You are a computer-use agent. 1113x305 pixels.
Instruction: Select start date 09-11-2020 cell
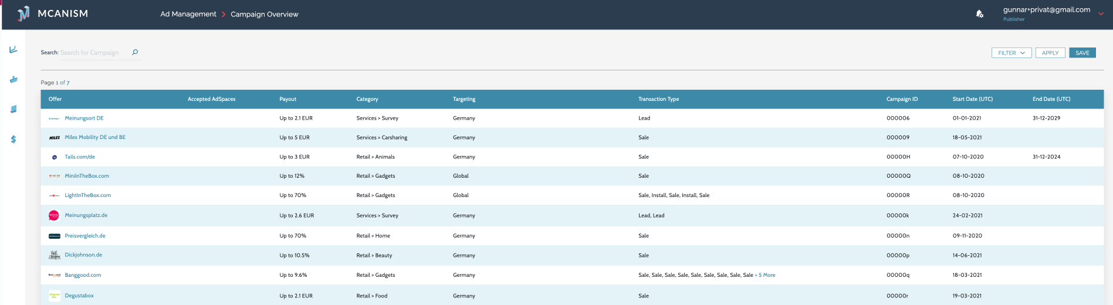tap(967, 236)
